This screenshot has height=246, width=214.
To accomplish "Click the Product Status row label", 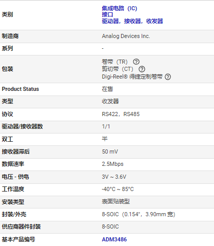I will click(x=21, y=89).
